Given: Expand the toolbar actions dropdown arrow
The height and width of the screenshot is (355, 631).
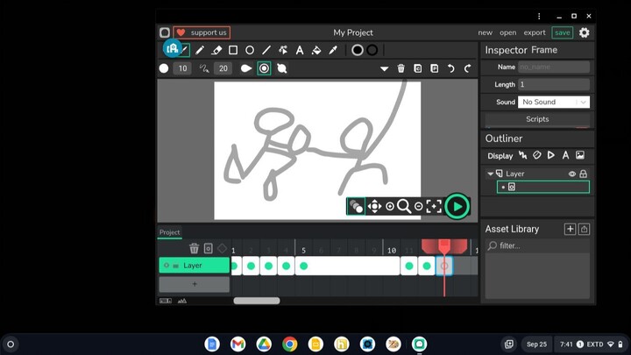Looking at the screenshot, I should [x=384, y=68].
